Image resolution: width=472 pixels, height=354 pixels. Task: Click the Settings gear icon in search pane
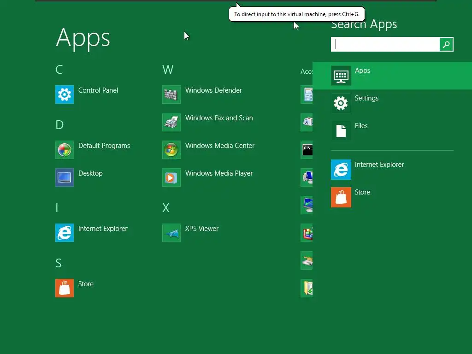[341, 103]
